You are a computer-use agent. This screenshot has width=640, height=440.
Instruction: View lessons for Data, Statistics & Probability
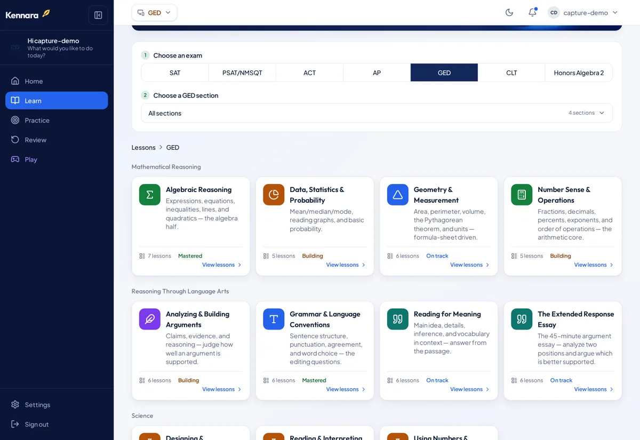(x=346, y=265)
